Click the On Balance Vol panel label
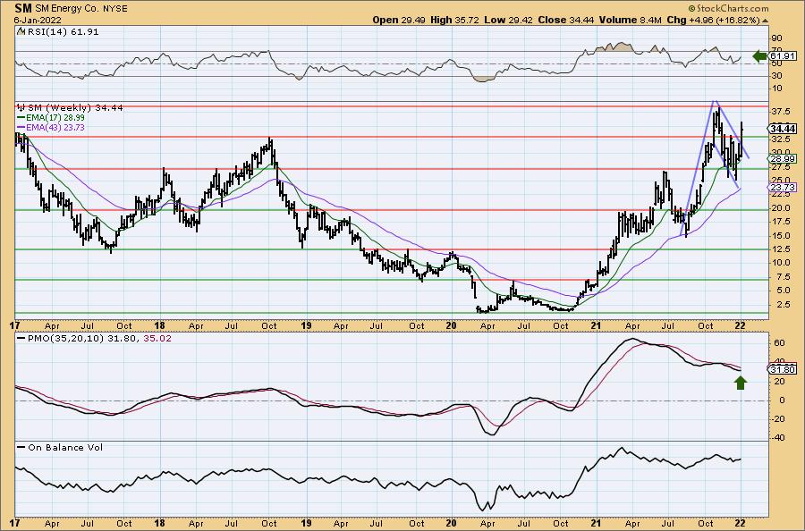Screen dimensions: 805x531 click(x=65, y=447)
